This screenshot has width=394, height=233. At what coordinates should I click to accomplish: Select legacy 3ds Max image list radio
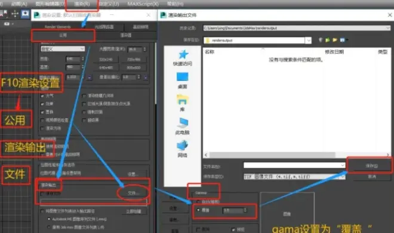[x=49, y=227]
